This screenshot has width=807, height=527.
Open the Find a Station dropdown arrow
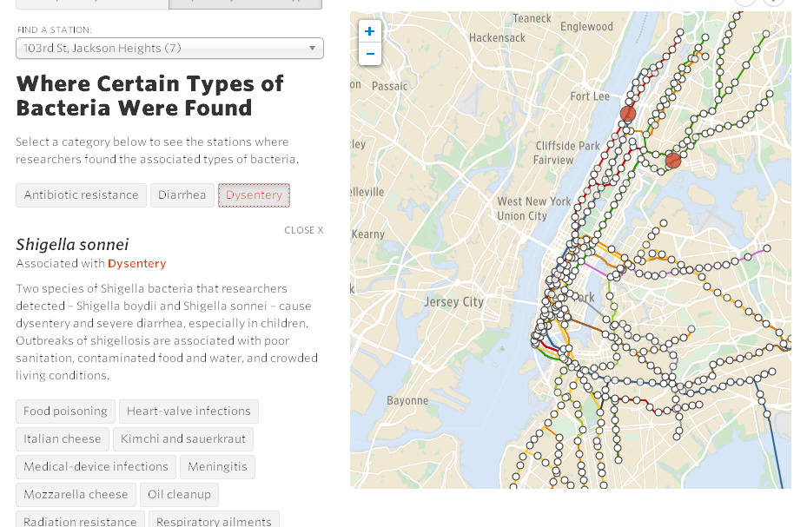(312, 49)
